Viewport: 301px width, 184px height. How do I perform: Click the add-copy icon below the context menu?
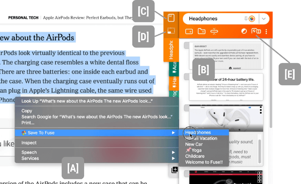[x=174, y=169]
